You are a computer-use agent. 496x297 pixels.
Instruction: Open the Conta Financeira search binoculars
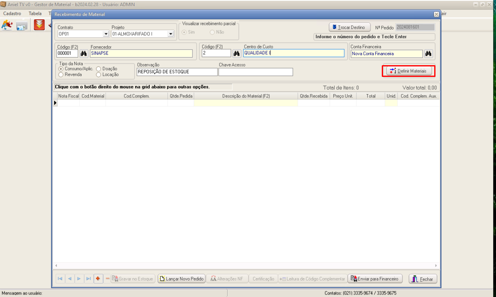pos(428,54)
